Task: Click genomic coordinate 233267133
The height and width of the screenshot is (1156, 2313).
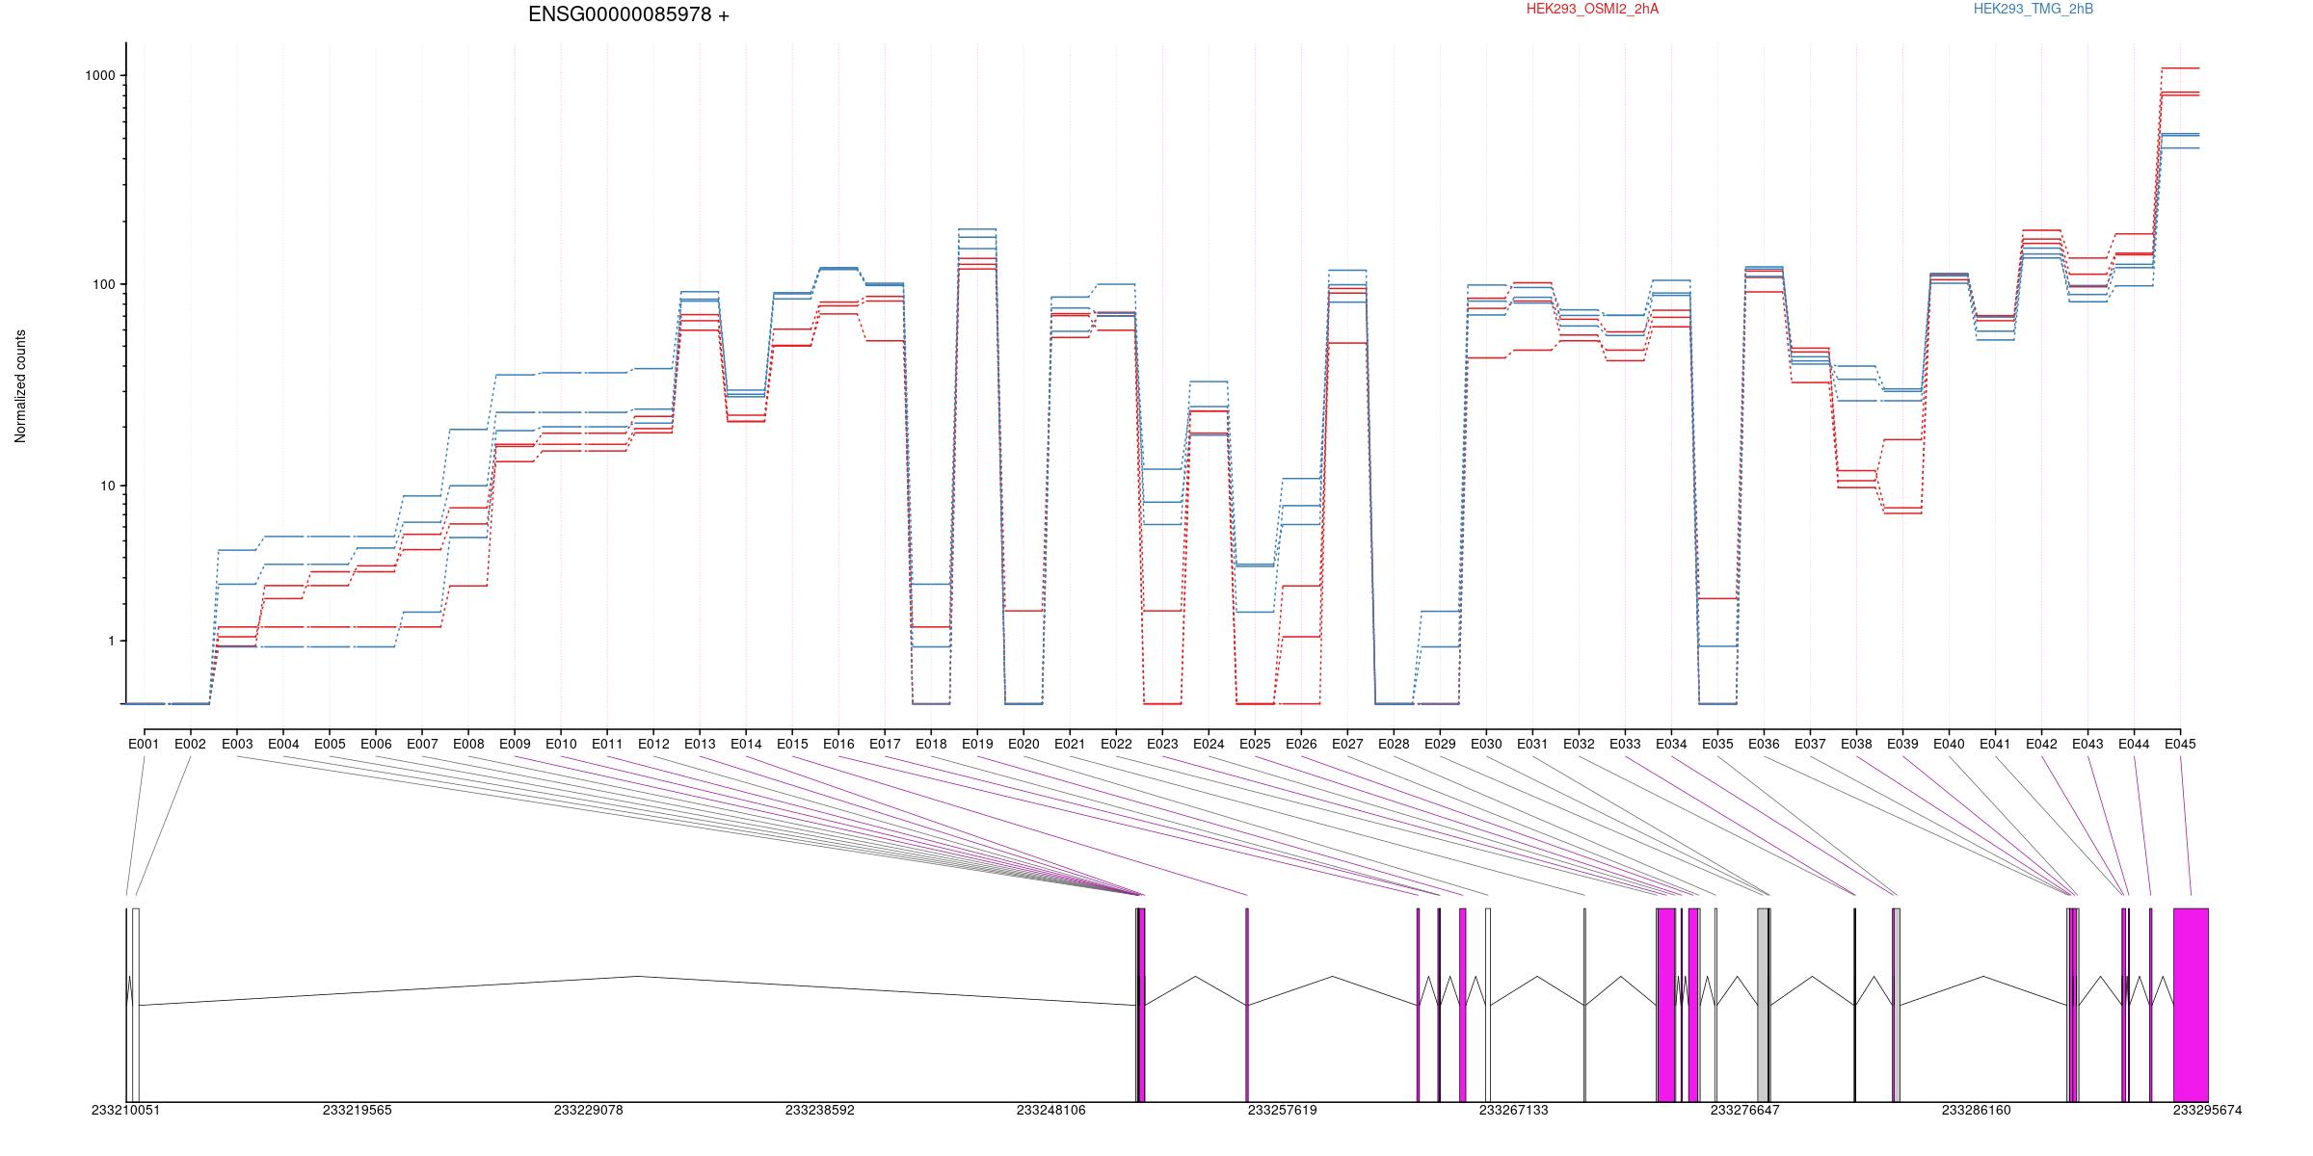Action: (1514, 1110)
